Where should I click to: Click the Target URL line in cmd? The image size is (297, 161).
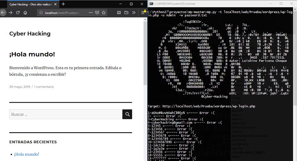point(201,106)
